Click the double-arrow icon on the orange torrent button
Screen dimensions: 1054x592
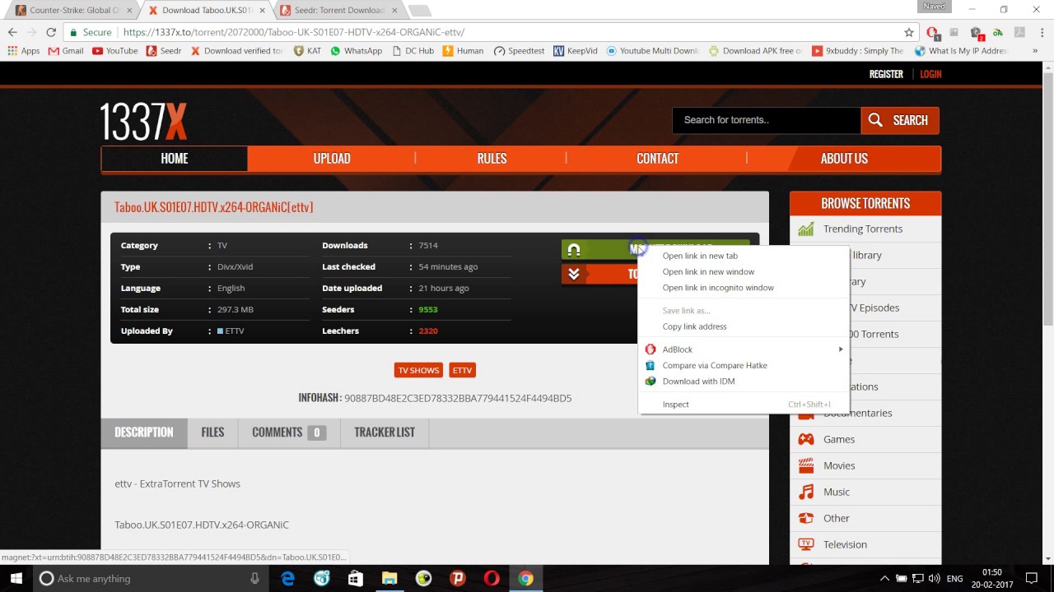tap(574, 274)
